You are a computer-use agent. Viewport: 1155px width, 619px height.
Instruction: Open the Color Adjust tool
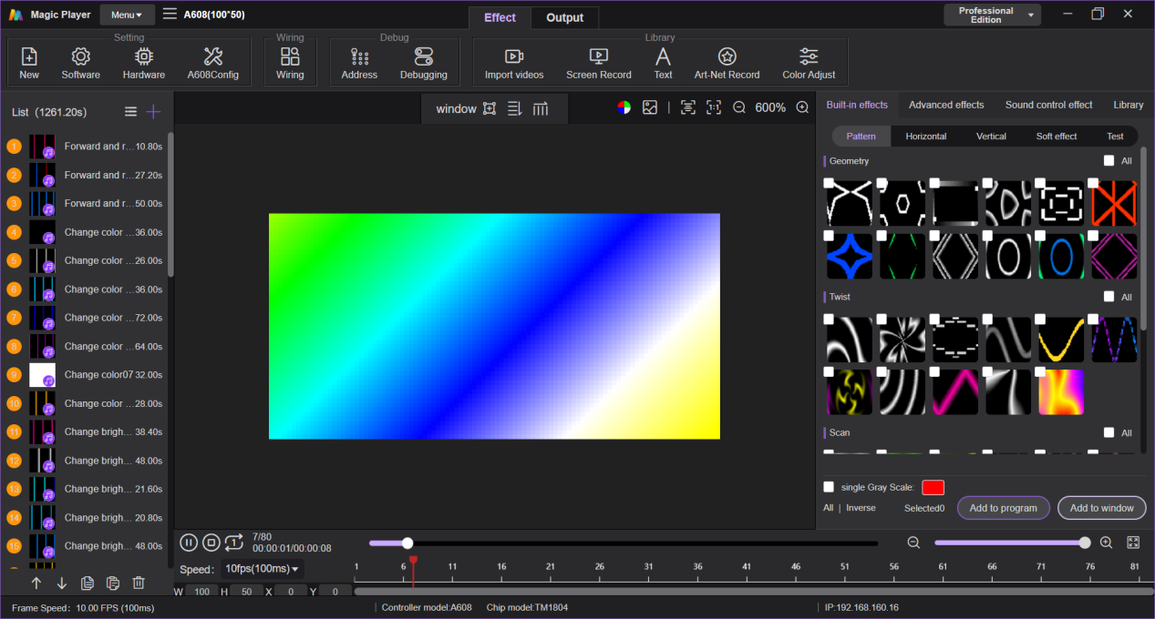pos(809,64)
